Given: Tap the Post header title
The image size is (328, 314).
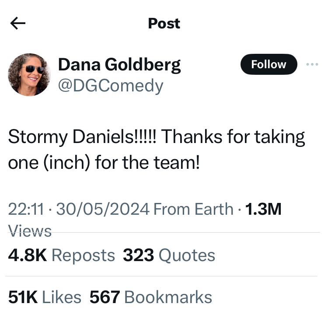Looking at the screenshot, I should [x=164, y=24].
